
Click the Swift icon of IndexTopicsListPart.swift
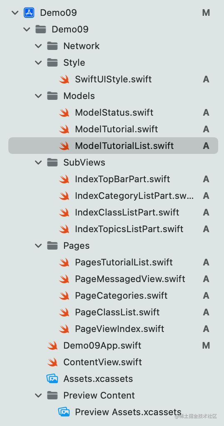(64, 229)
